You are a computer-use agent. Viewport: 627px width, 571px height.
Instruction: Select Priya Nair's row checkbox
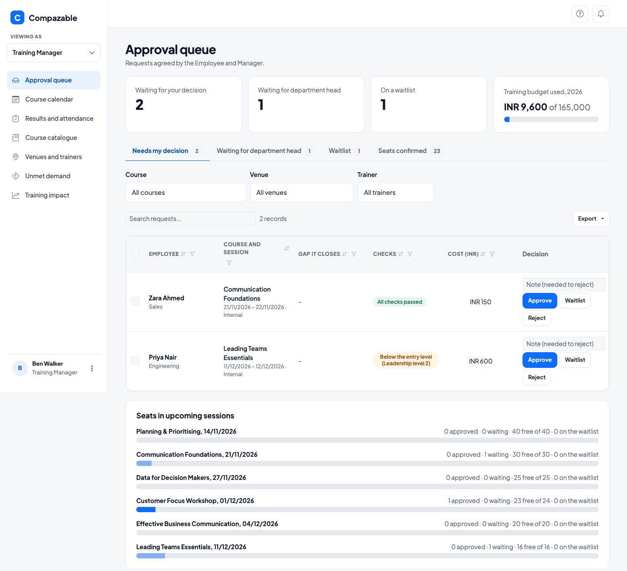pyautogui.click(x=135, y=360)
